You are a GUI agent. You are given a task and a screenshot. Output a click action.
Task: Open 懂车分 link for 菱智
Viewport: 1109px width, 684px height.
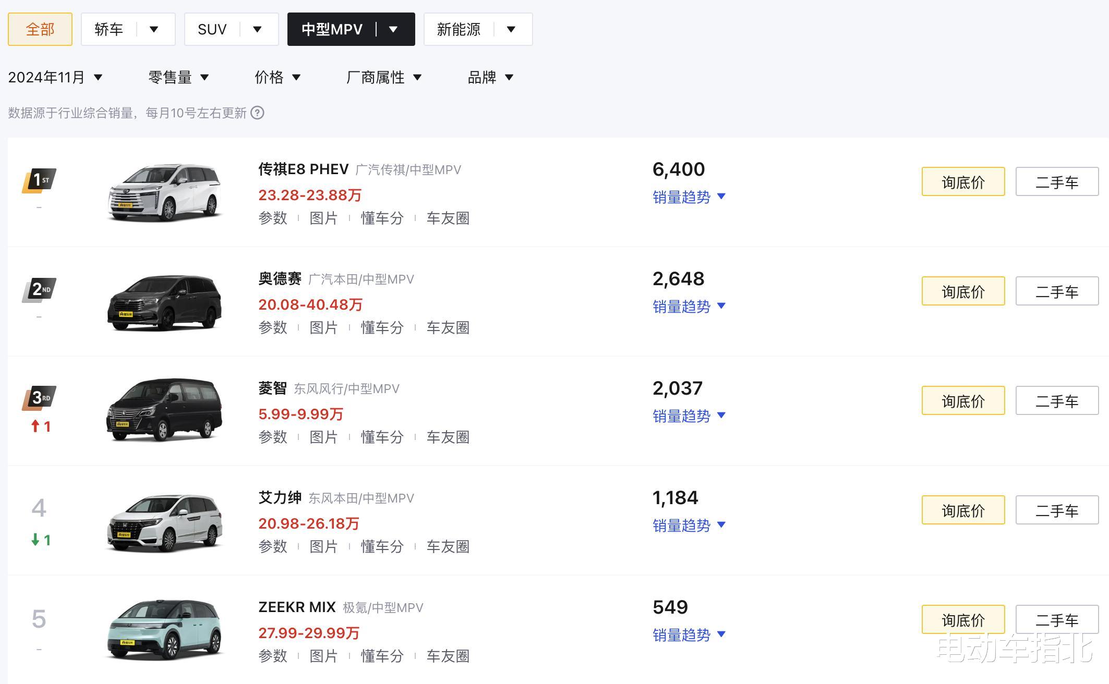click(x=382, y=437)
